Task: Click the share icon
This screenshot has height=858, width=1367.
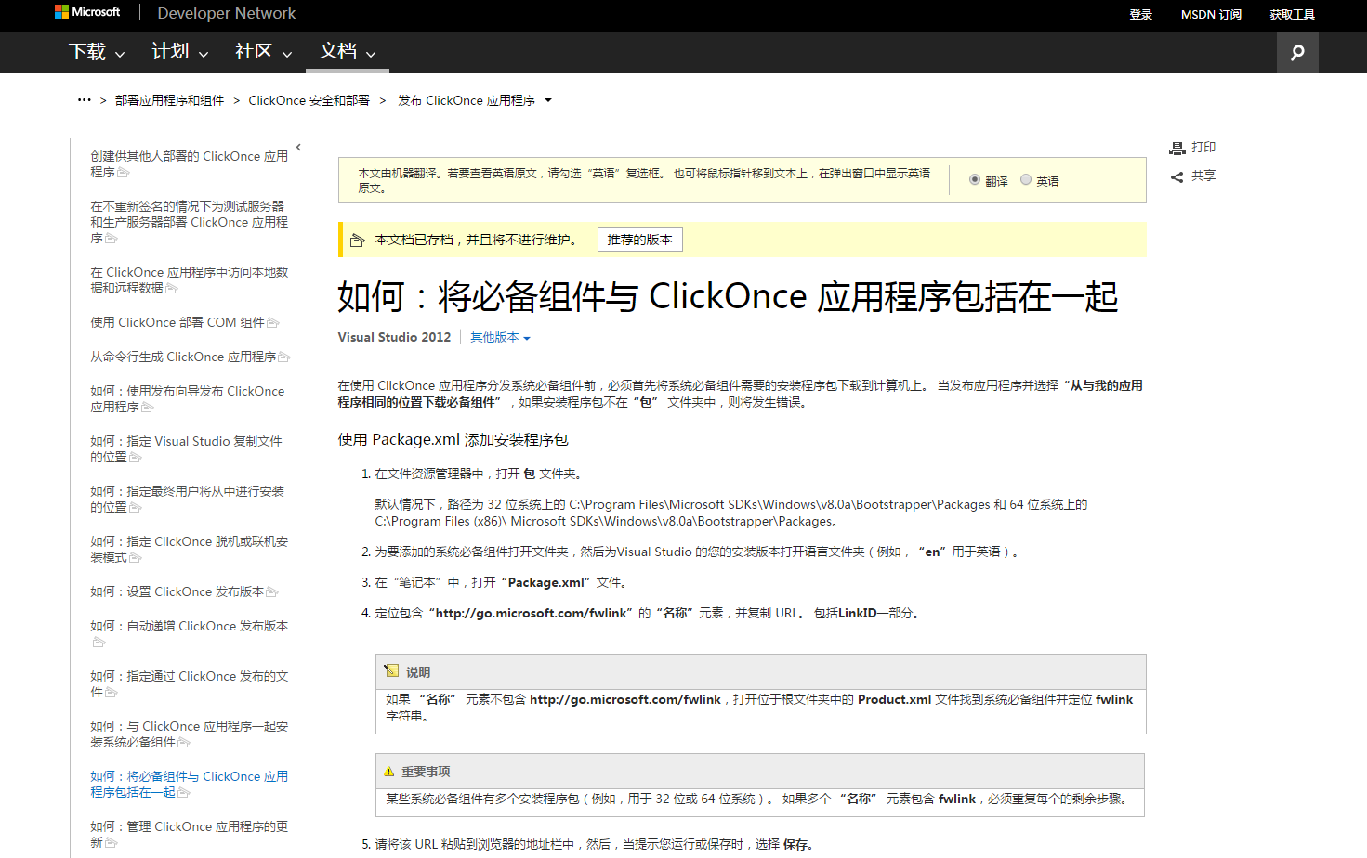Action: tap(1177, 176)
